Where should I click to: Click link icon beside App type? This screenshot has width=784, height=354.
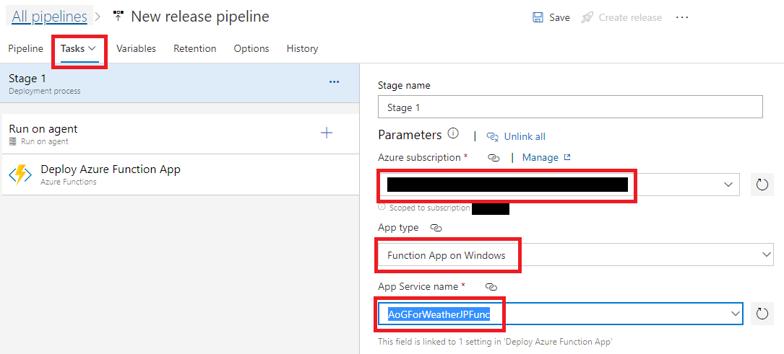(x=436, y=227)
